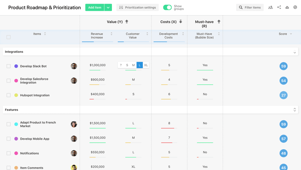Click development cost 8 for French Market

coord(169,123)
